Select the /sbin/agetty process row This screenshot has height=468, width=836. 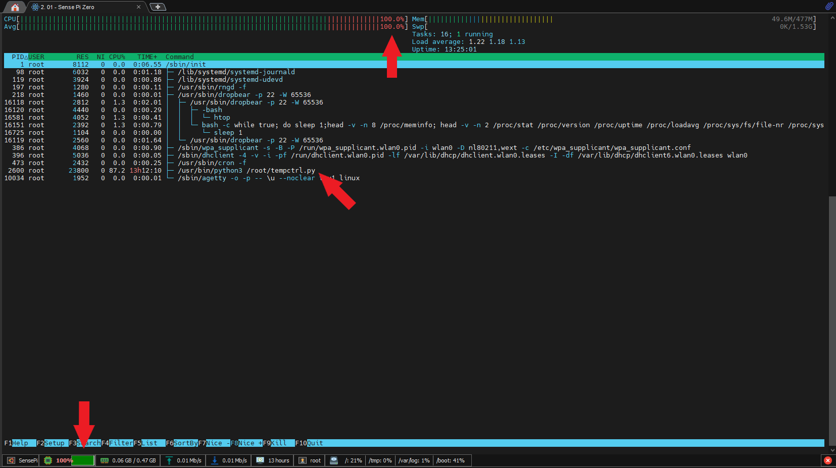click(414, 178)
